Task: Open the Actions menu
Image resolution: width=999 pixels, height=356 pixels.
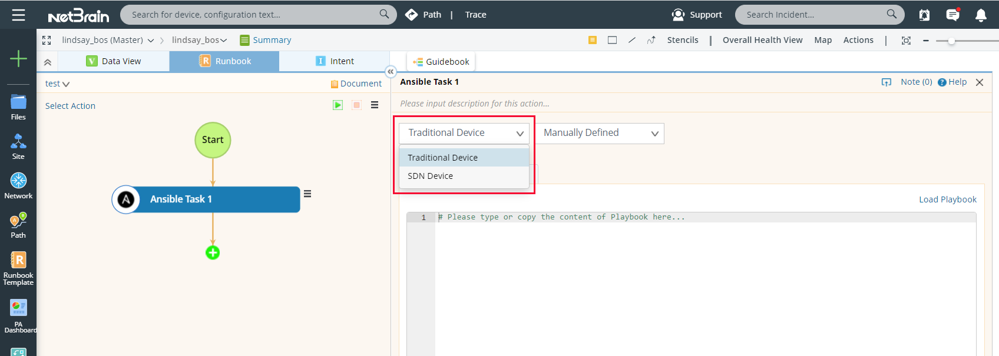Action: point(858,40)
